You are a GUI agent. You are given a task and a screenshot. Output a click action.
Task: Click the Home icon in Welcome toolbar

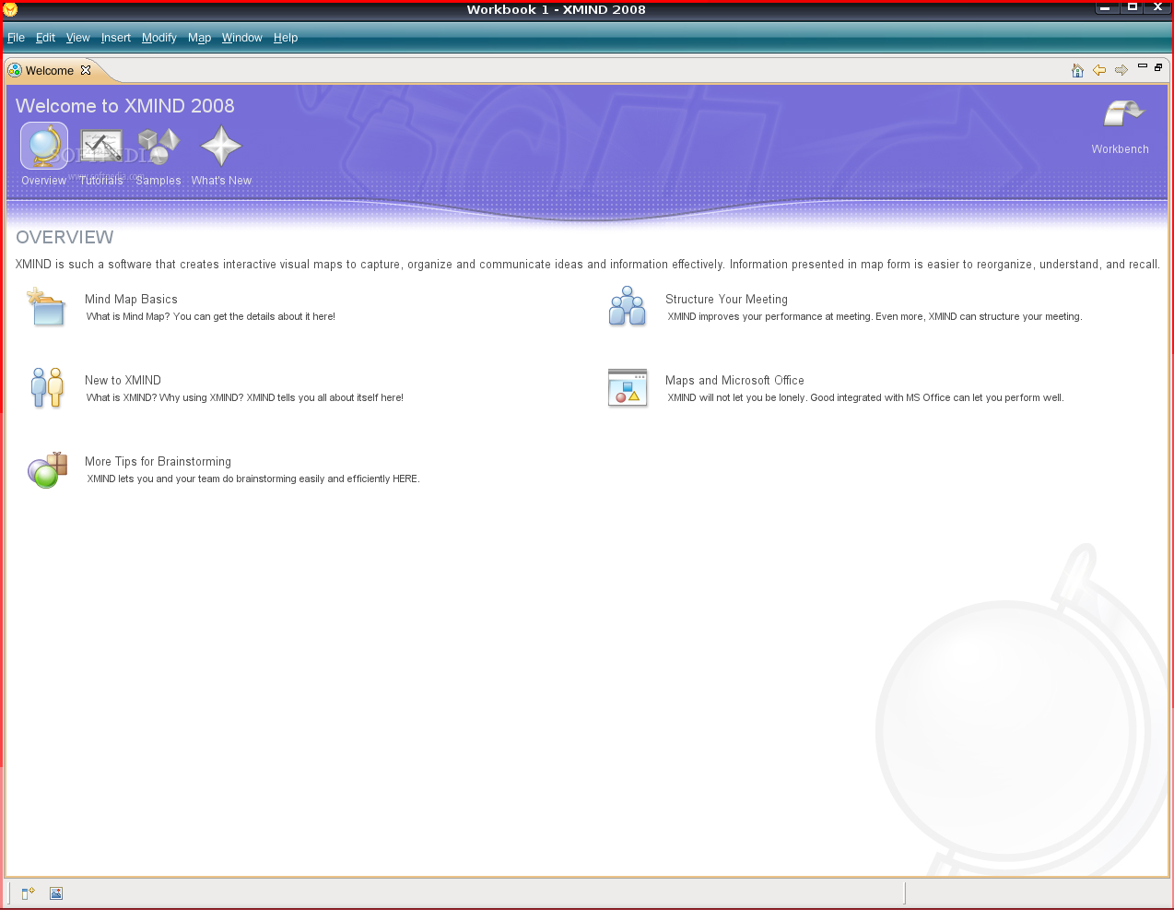click(x=1077, y=70)
